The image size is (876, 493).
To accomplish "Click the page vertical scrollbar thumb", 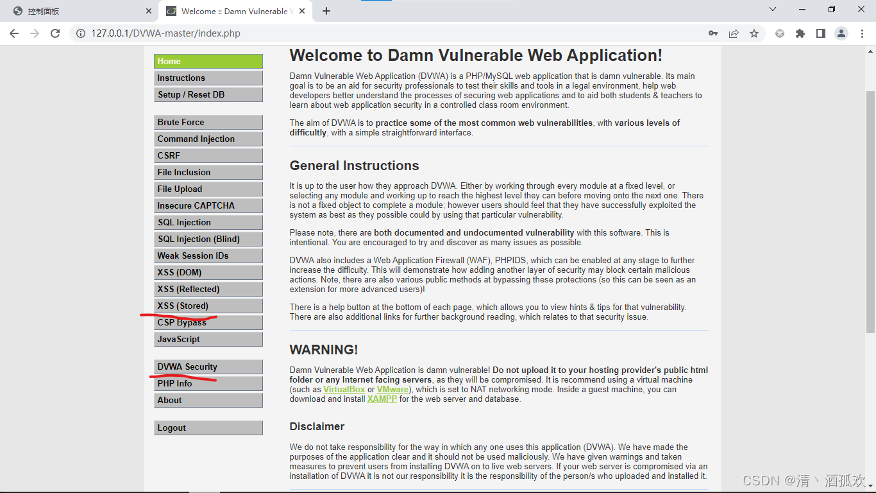I will tap(870, 212).
